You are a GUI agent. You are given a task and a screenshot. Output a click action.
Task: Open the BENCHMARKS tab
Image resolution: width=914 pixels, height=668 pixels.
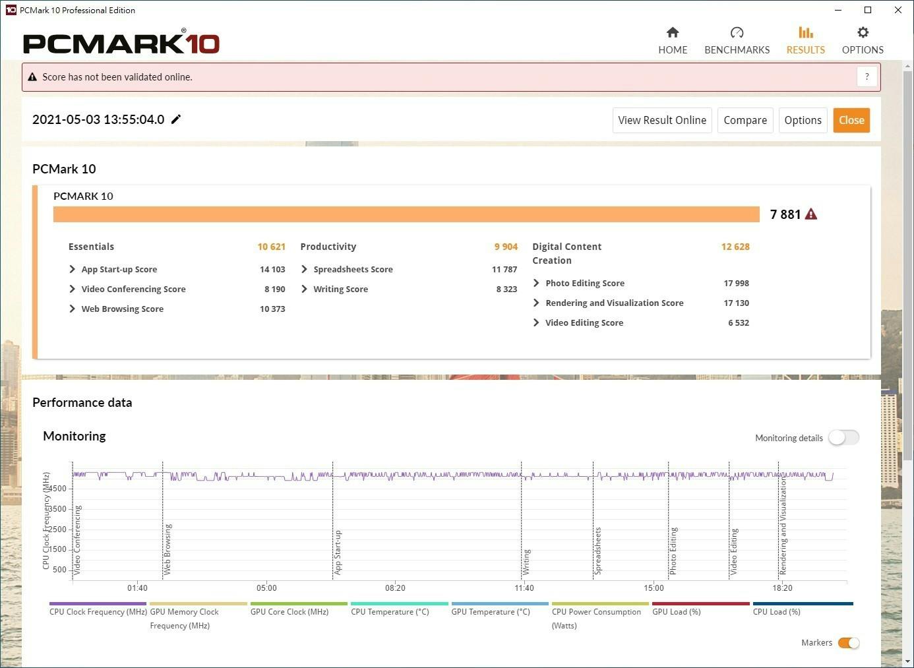[737, 41]
